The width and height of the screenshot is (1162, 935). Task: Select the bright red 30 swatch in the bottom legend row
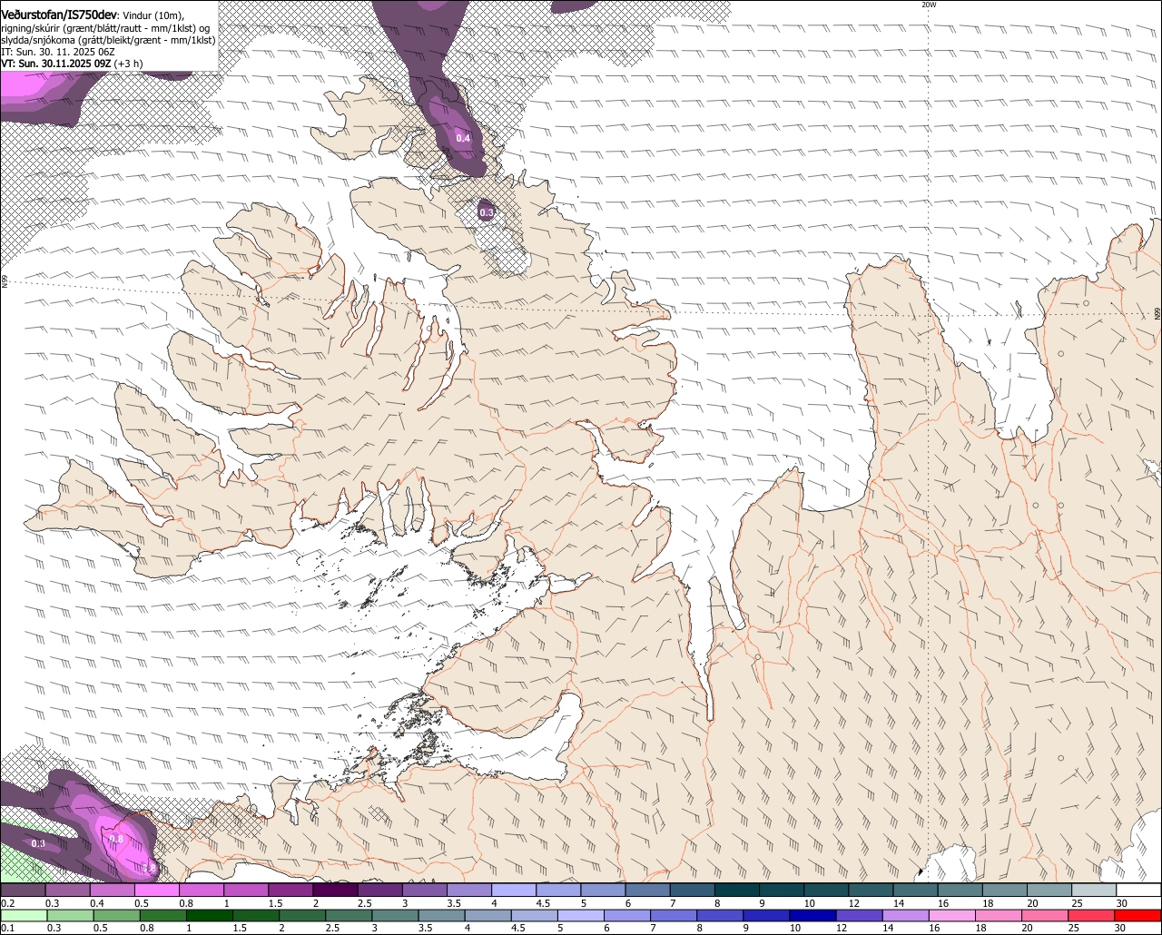(1137, 915)
